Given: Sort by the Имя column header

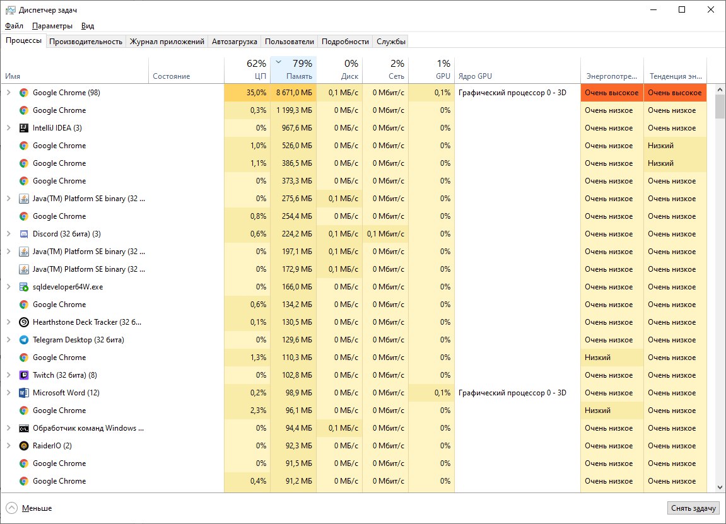Looking at the screenshot, I should (74, 70).
